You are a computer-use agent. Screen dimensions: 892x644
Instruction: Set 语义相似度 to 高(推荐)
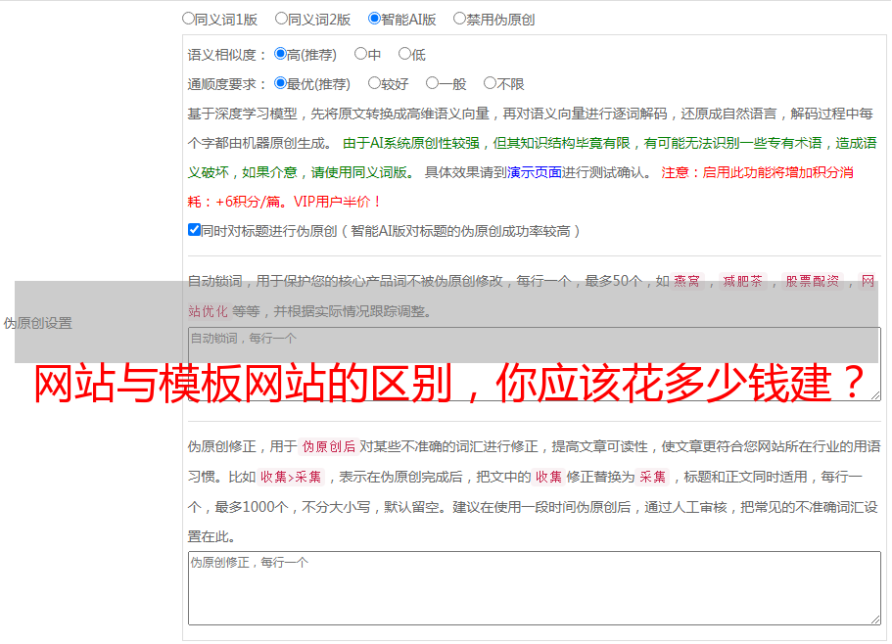280,54
